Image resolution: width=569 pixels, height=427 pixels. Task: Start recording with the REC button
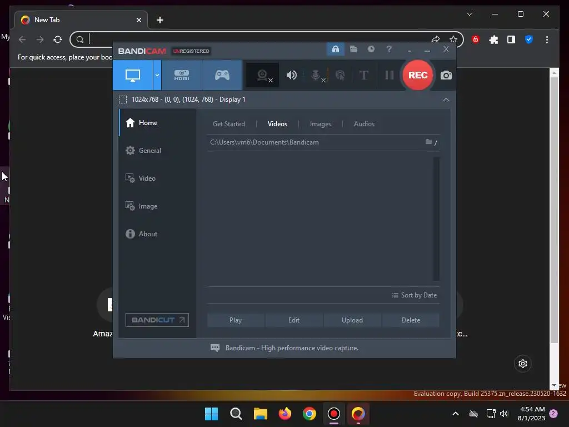418,75
